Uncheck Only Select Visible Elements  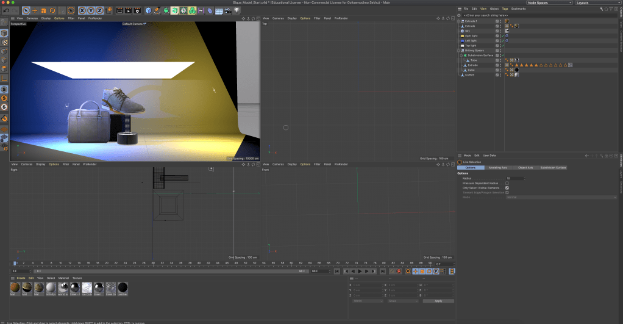point(507,188)
